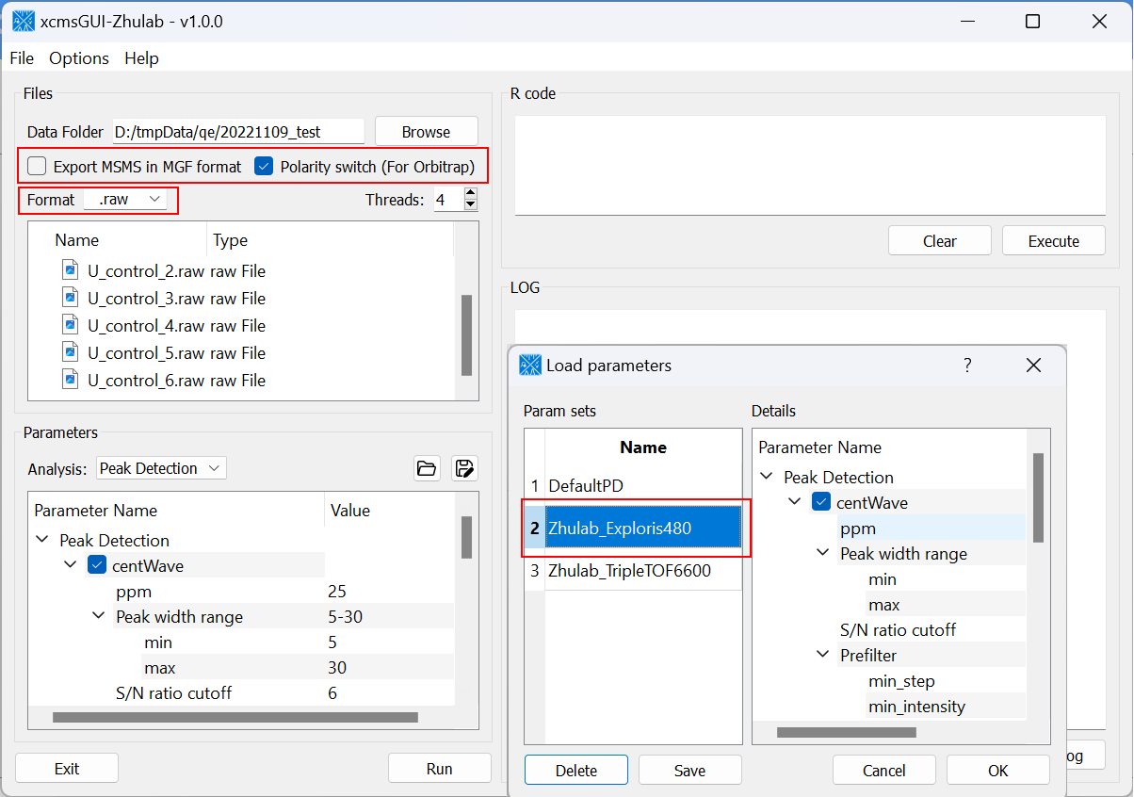Increase the Threads count with up arrow
1134x797 pixels.
[471, 194]
